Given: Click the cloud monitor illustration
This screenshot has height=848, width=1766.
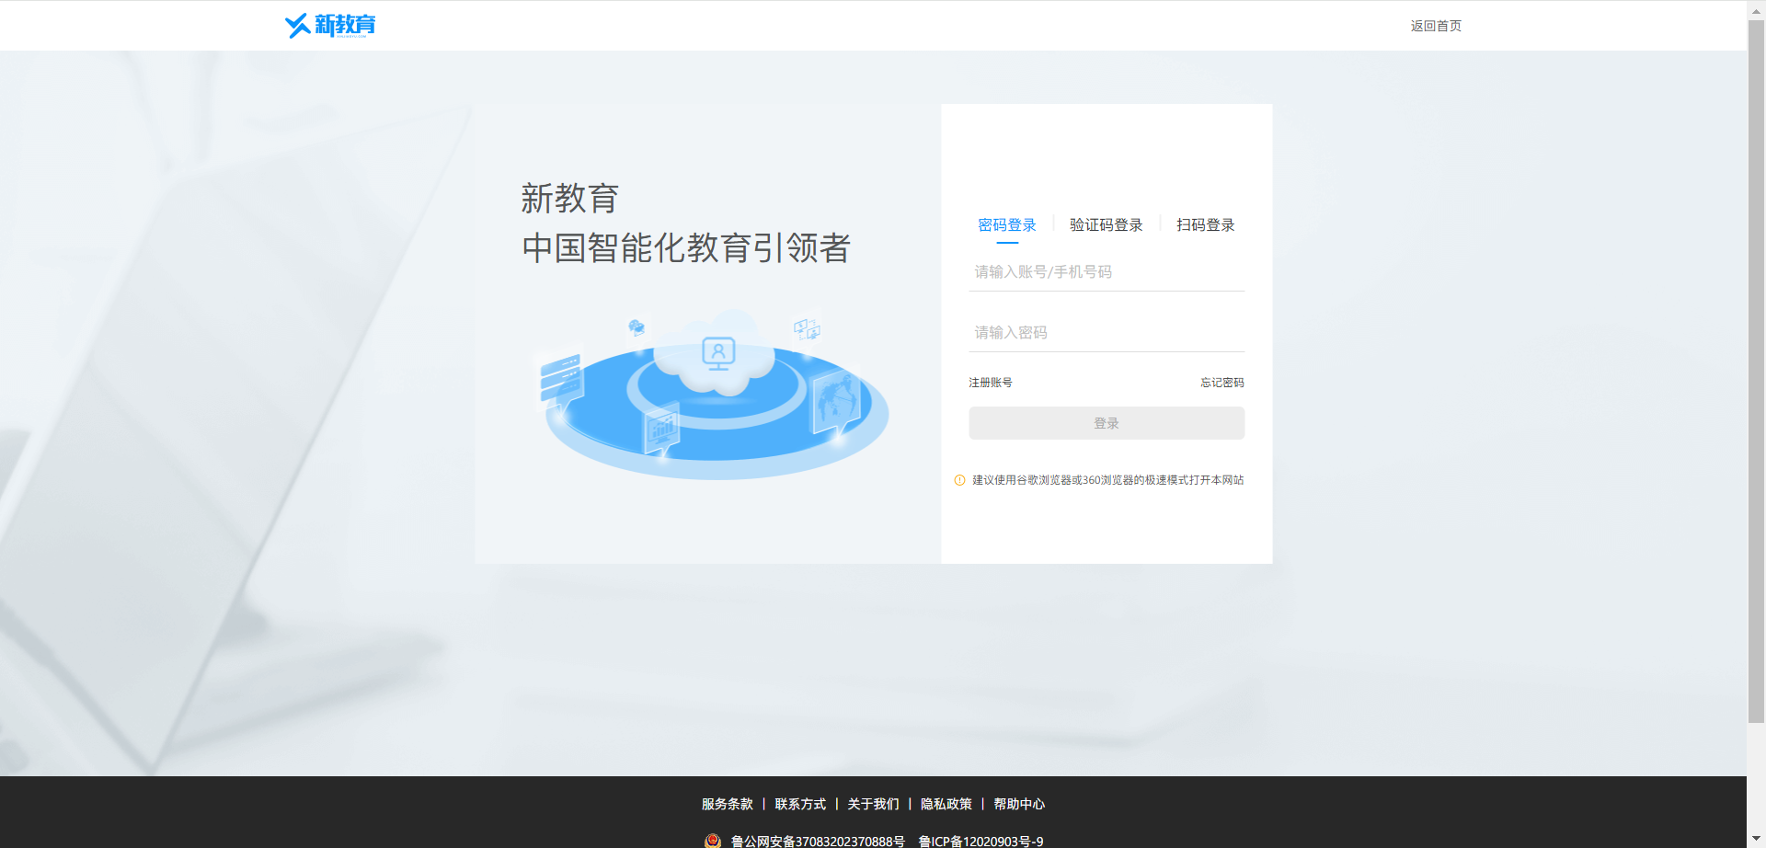Looking at the screenshot, I should pos(718,355).
